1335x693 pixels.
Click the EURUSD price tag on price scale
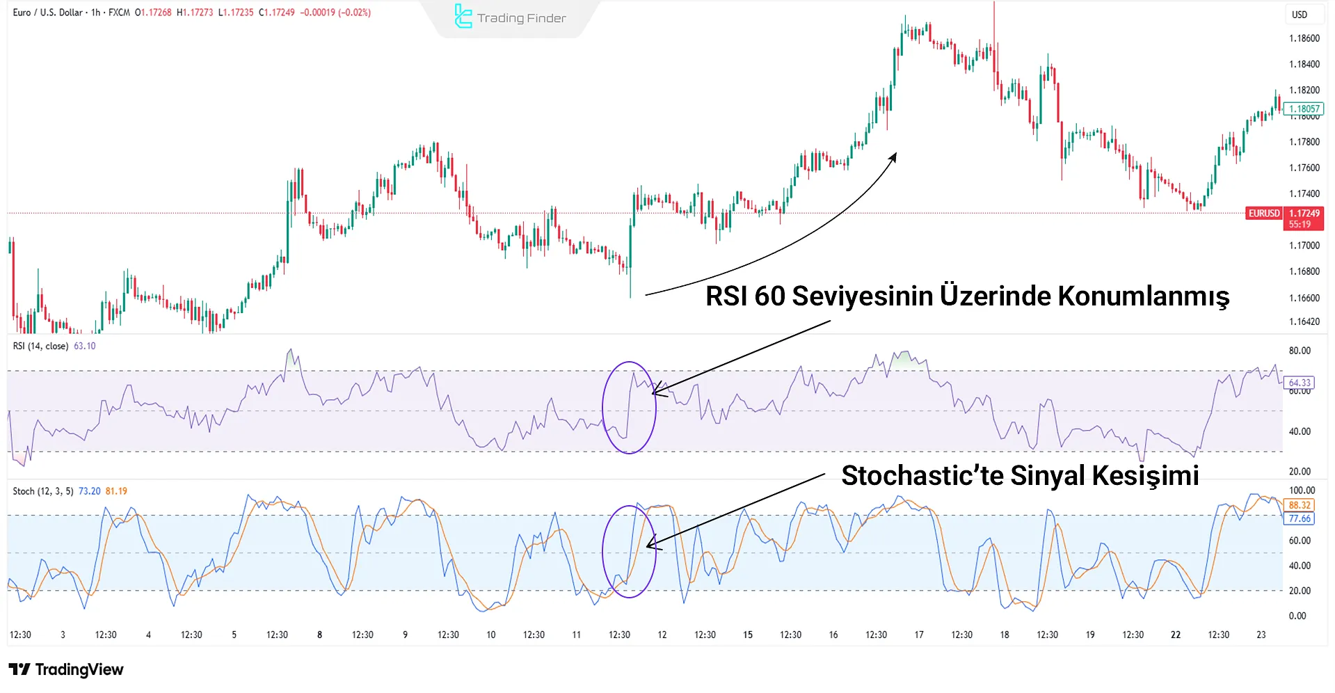(x=1264, y=214)
